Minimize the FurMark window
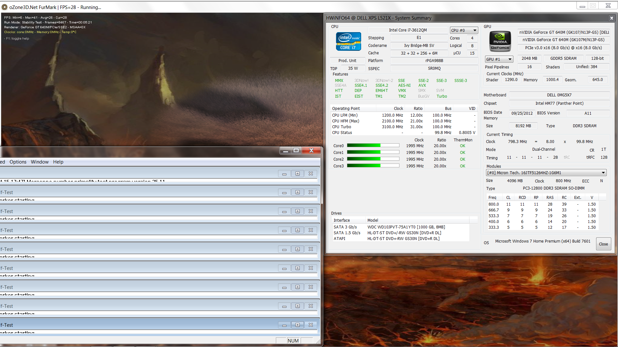Viewport: 618px width, 347px height. [582, 6]
